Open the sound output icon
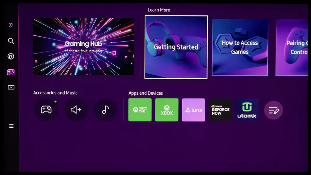Viewport: 311px width, 175px height. pos(76,109)
